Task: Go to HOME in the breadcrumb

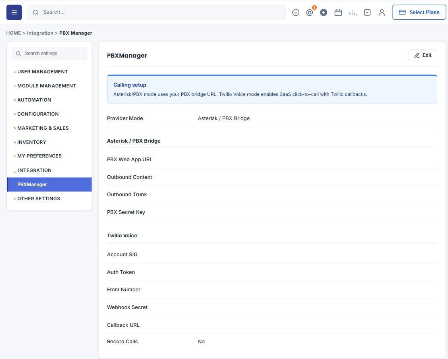Action: coord(14,33)
